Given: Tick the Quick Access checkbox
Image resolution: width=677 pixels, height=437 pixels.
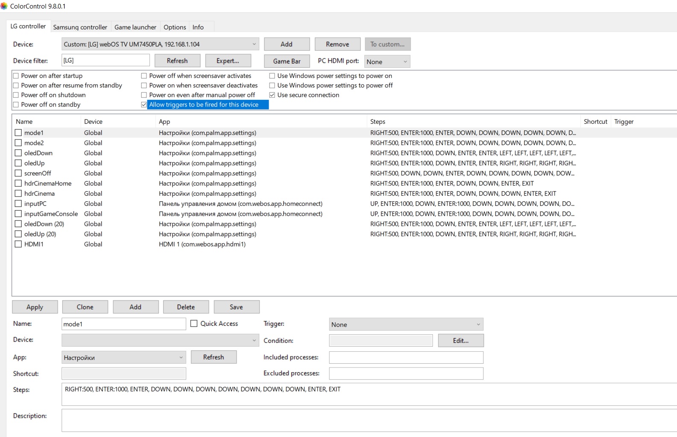Looking at the screenshot, I should 194,324.
